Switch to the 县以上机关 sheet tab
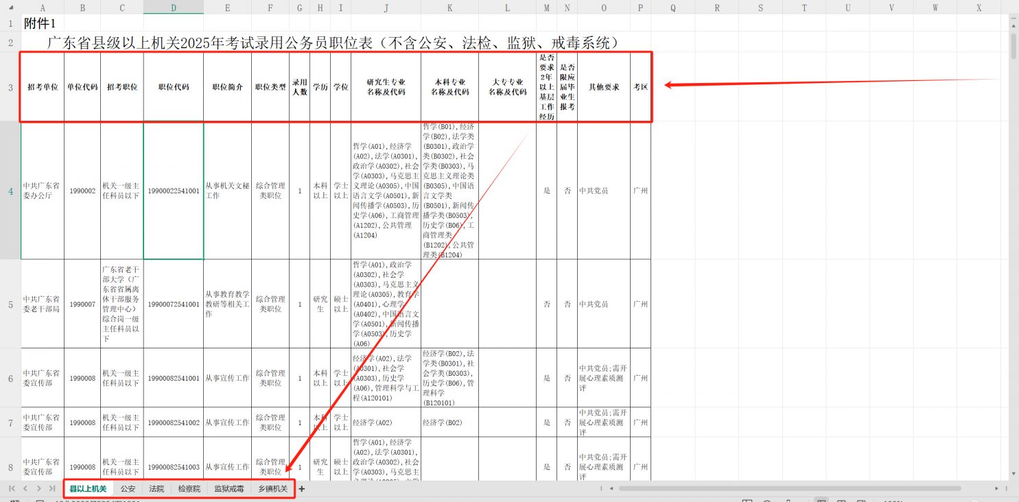Viewport: 1019px width, 502px height. coord(88,489)
